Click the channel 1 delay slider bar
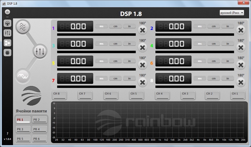Viewport: 251px width, 147px height. 96,35
